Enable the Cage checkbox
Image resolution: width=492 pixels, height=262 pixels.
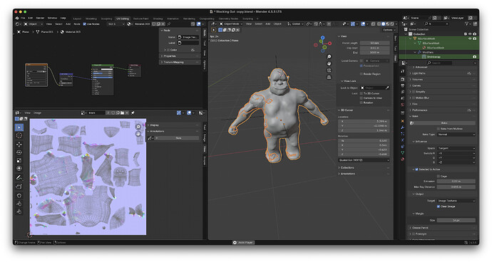pos(439,177)
